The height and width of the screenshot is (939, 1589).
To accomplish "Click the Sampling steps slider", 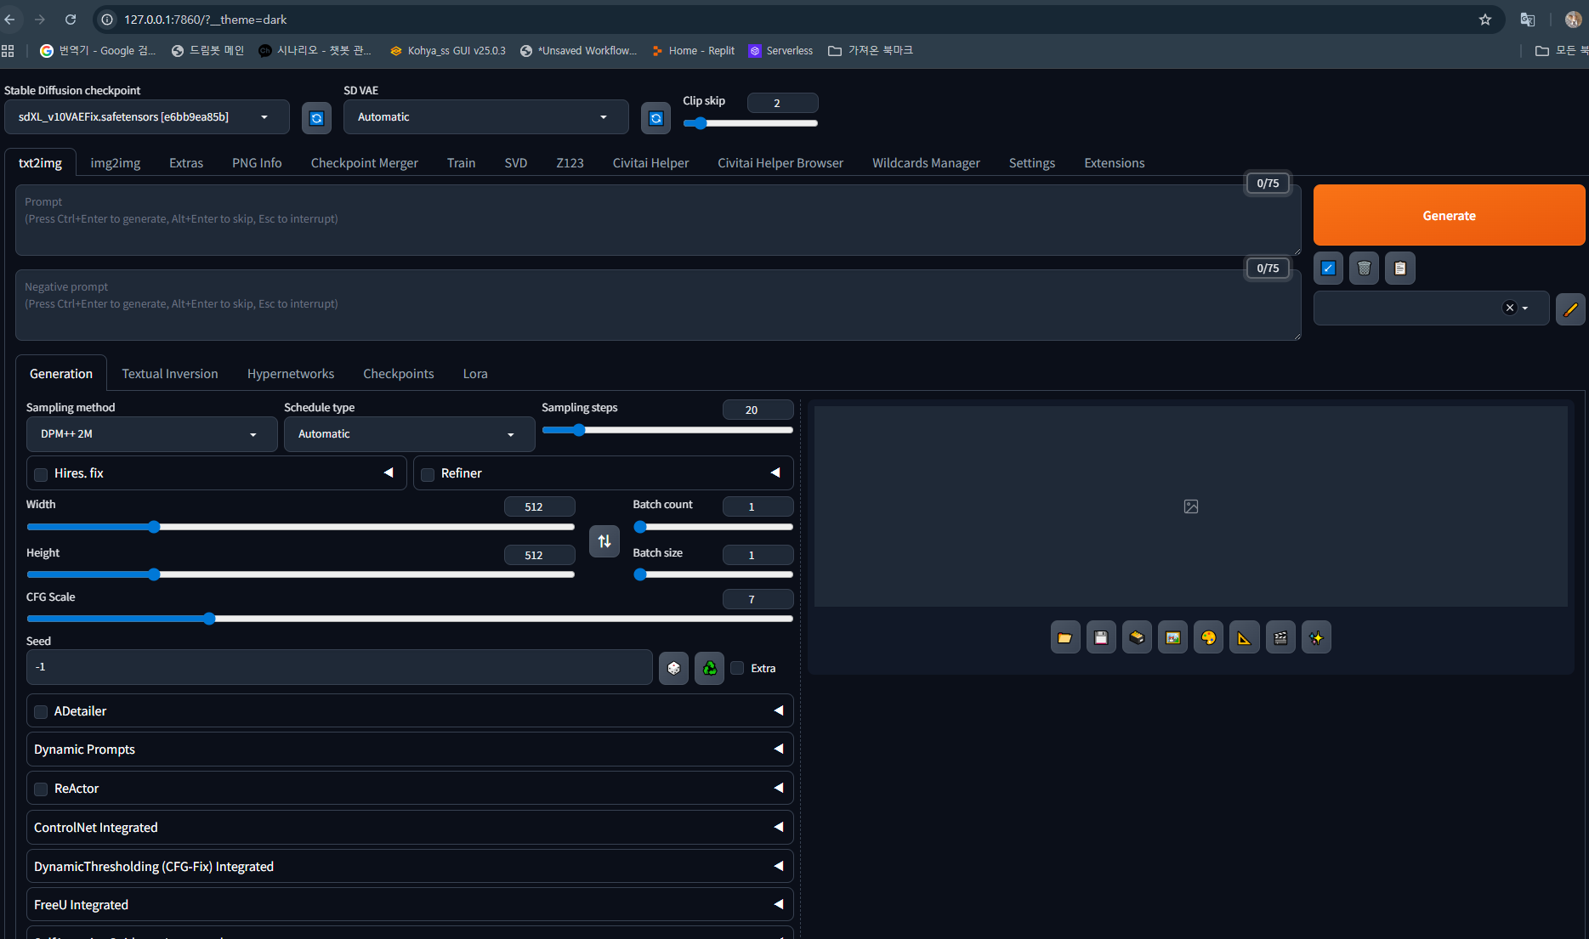I will (x=667, y=430).
